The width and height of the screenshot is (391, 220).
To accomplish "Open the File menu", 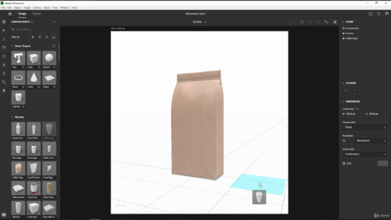I will click(x=2, y=8).
